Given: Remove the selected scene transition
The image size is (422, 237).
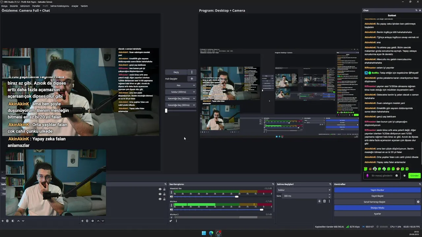Looking at the screenshot, I should point(324,201).
